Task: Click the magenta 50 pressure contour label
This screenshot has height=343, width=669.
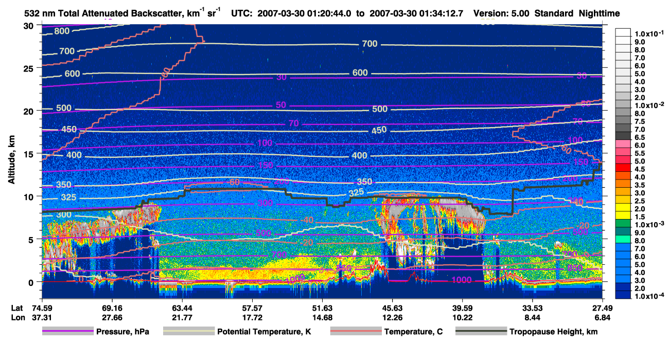Action: click(280, 105)
